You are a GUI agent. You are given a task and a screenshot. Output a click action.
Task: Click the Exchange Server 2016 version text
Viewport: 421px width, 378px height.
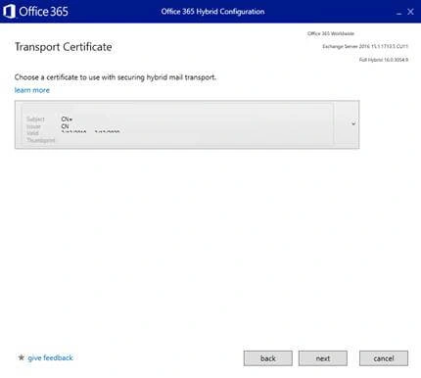tap(365, 47)
